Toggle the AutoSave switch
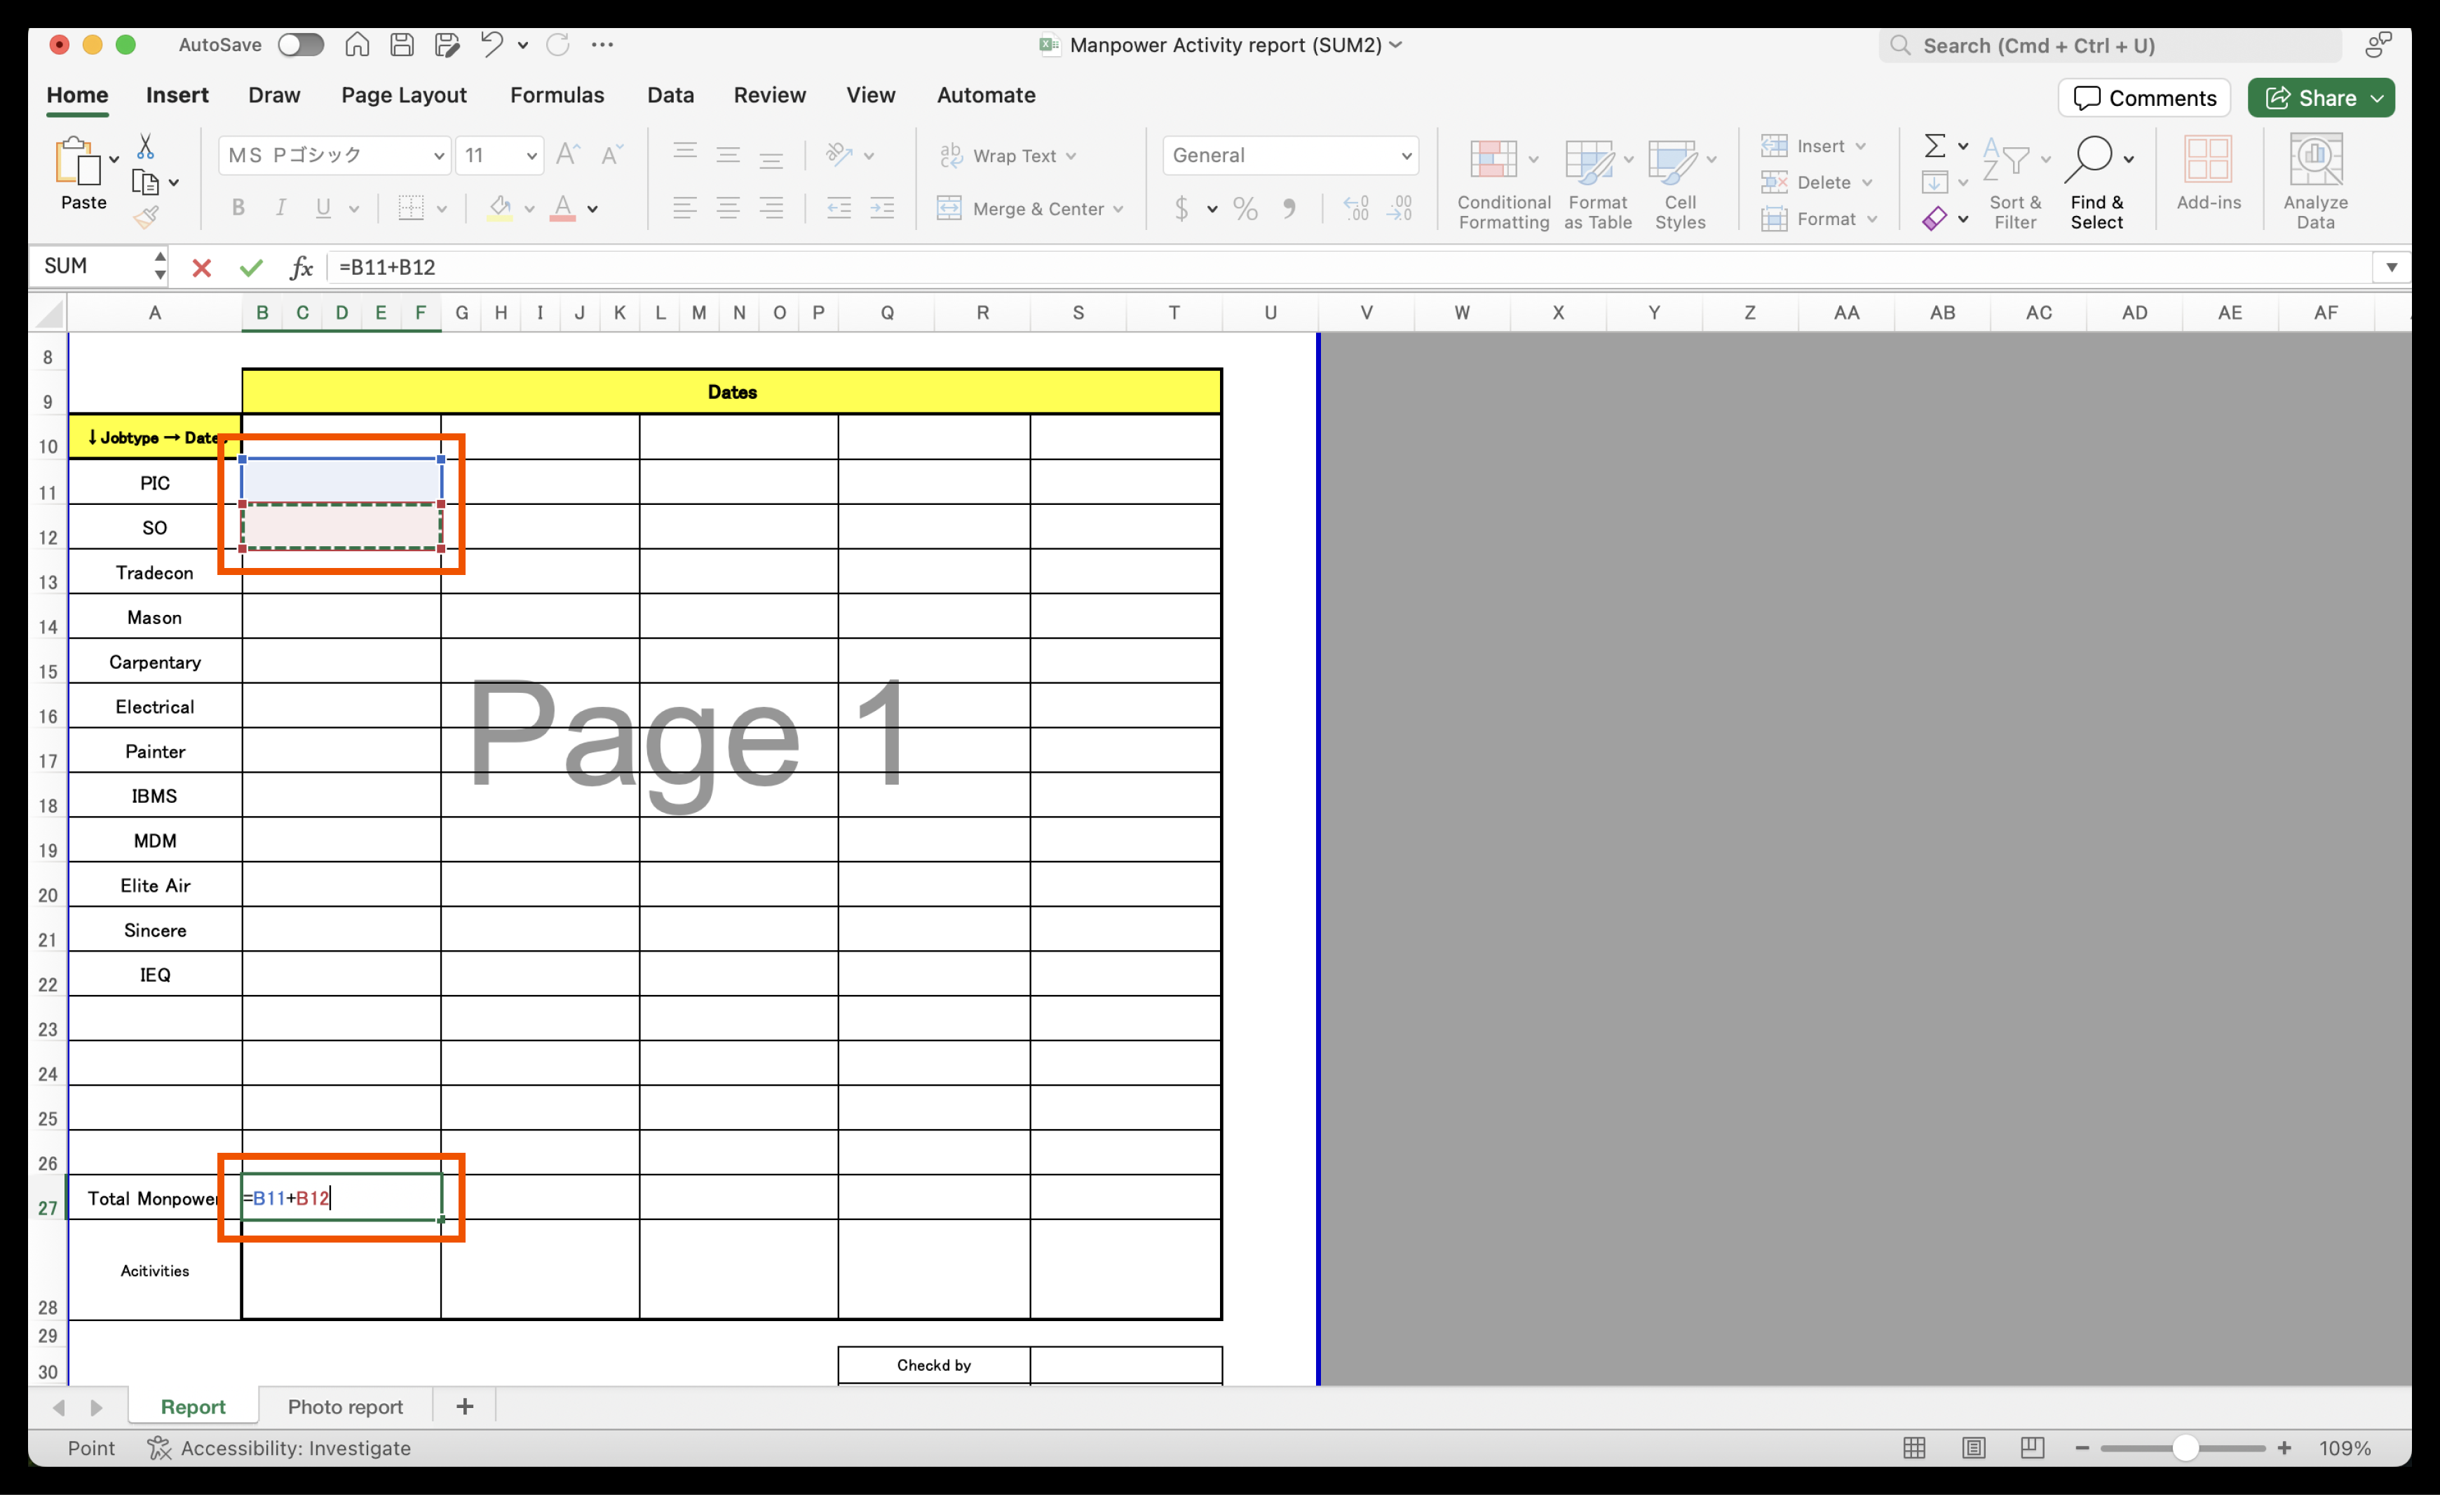2440x1495 pixels. (300, 45)
